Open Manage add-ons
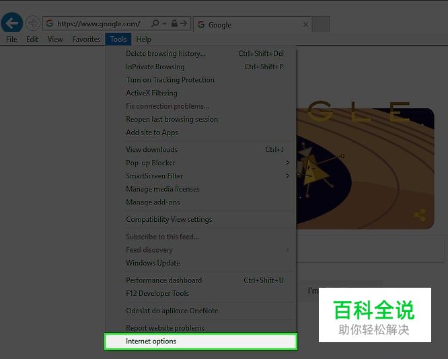 coord(201,202)
